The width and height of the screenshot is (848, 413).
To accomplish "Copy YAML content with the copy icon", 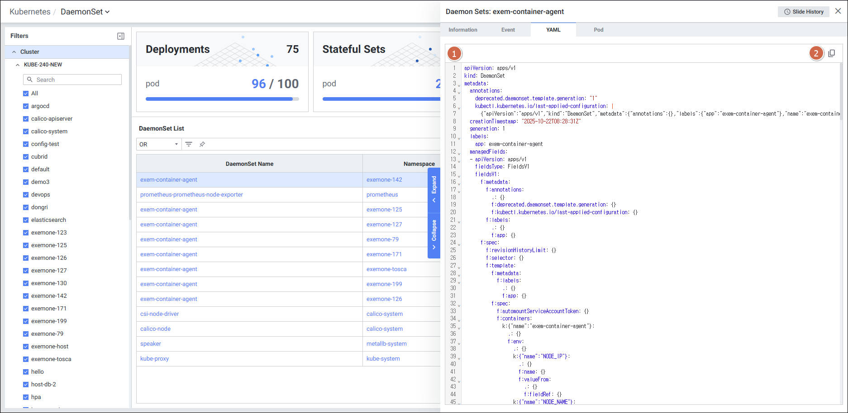I will pyautogui.click(x=831, y=53).
